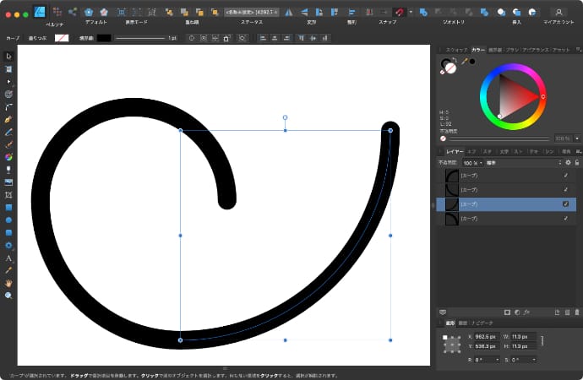Select the View (hand) tool

click(x=8, y=283)
